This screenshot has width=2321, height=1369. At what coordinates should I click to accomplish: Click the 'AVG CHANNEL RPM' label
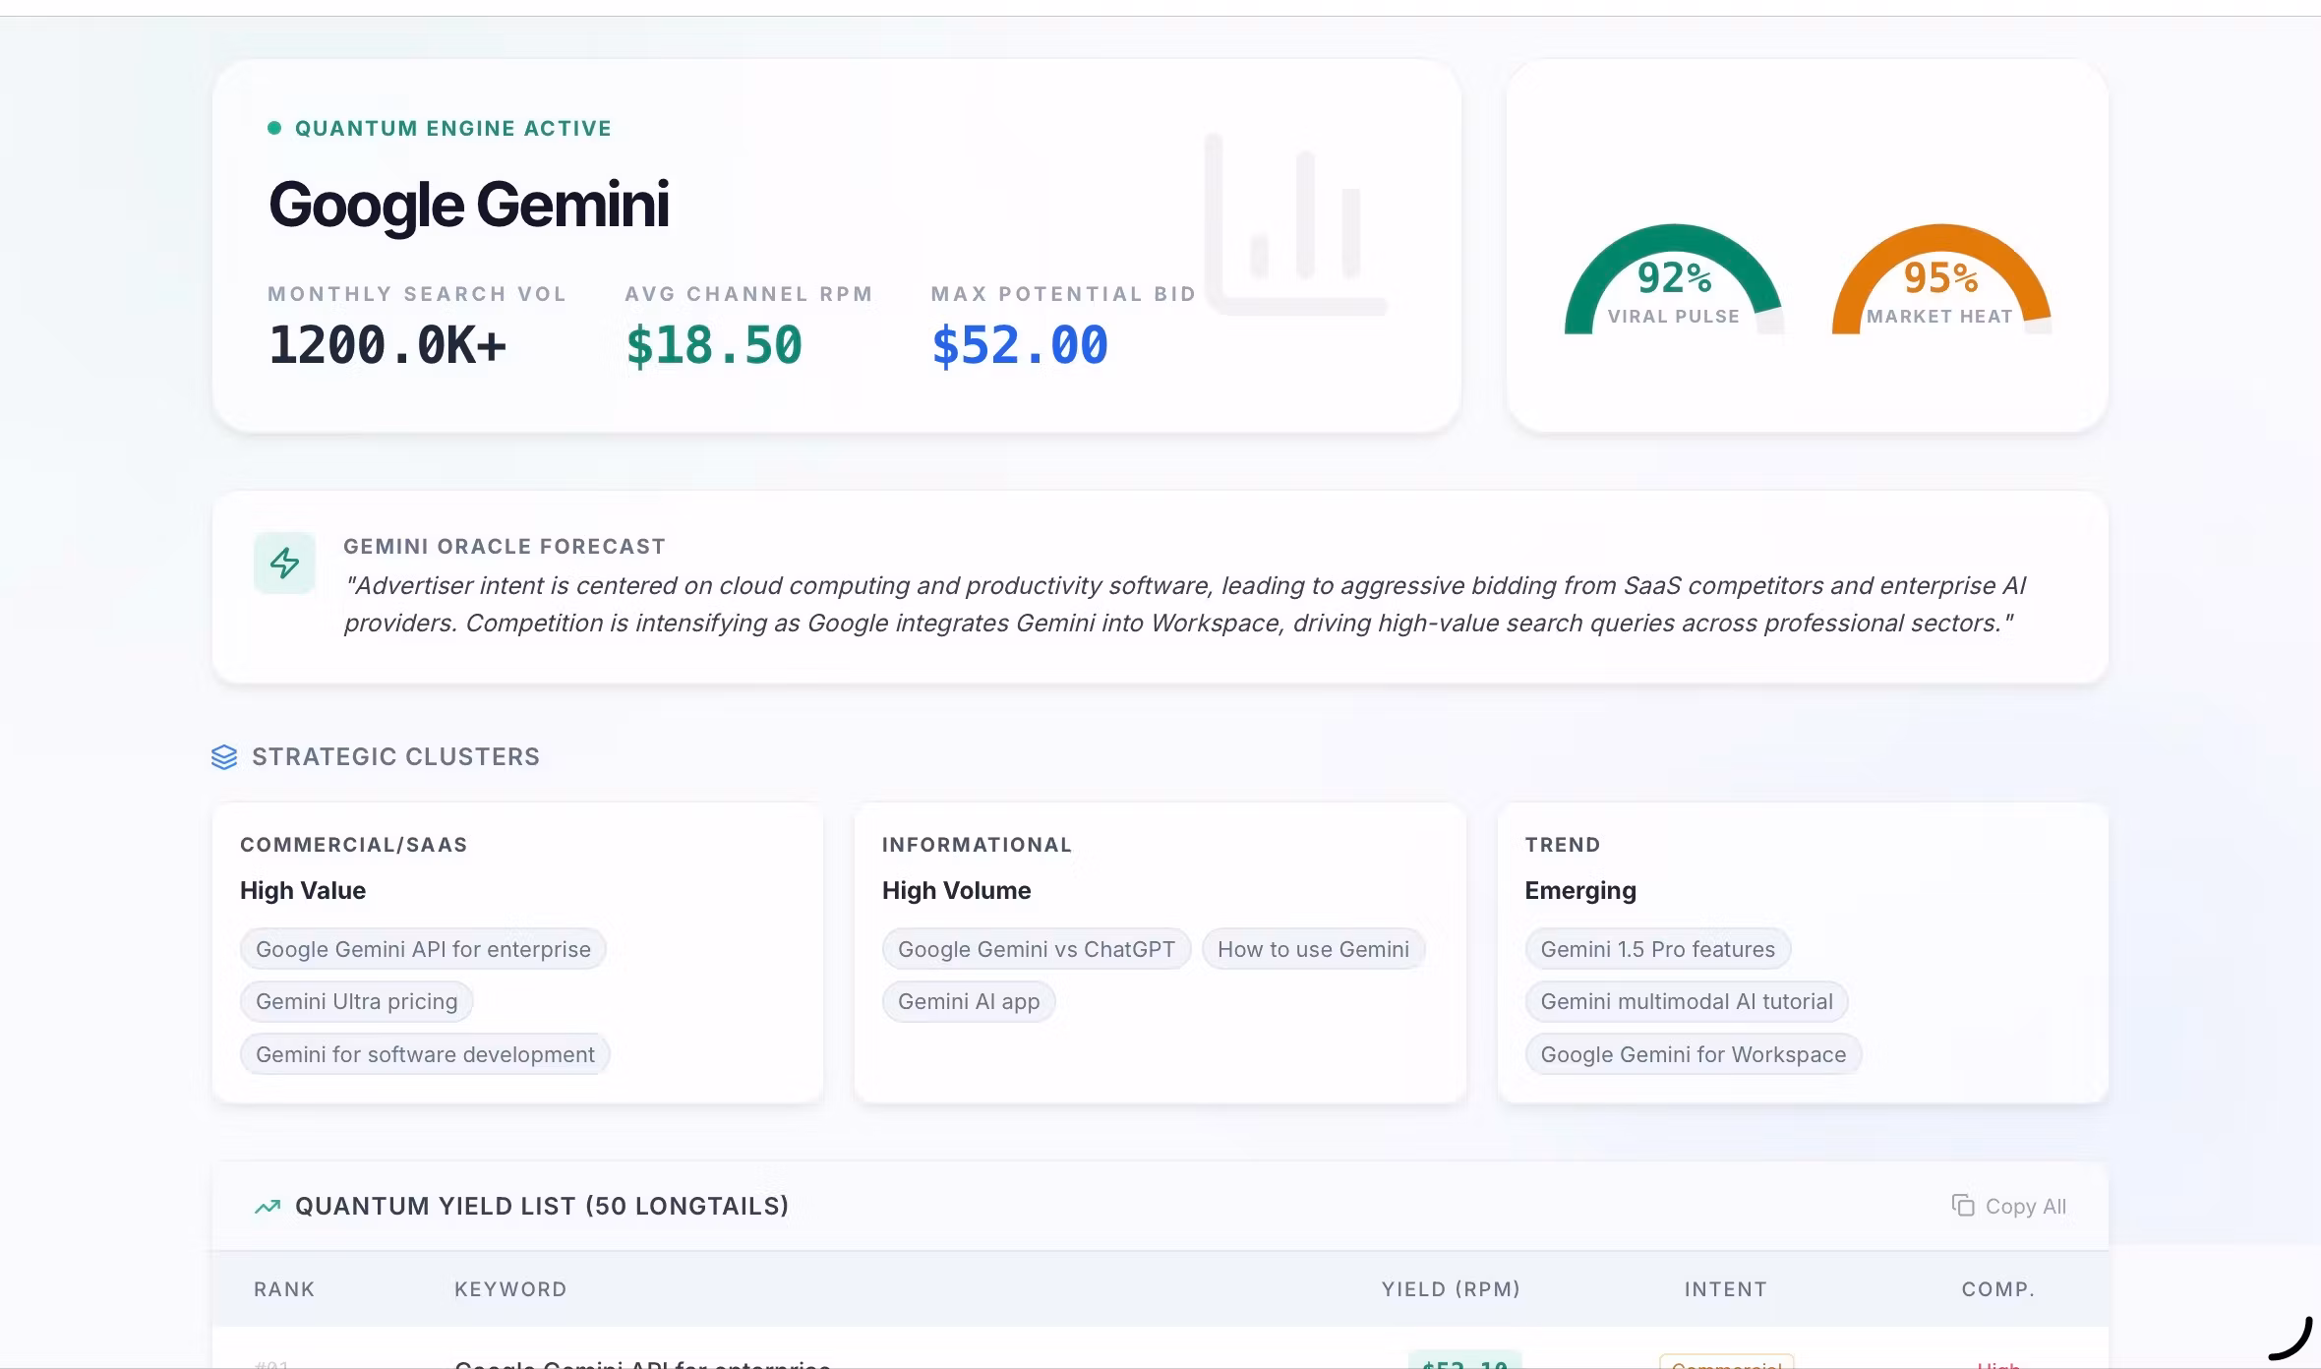(749, 294)
